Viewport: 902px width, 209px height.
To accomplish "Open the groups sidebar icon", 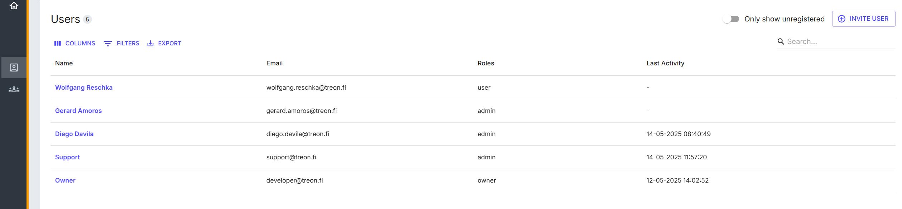I will click(14, 89).
